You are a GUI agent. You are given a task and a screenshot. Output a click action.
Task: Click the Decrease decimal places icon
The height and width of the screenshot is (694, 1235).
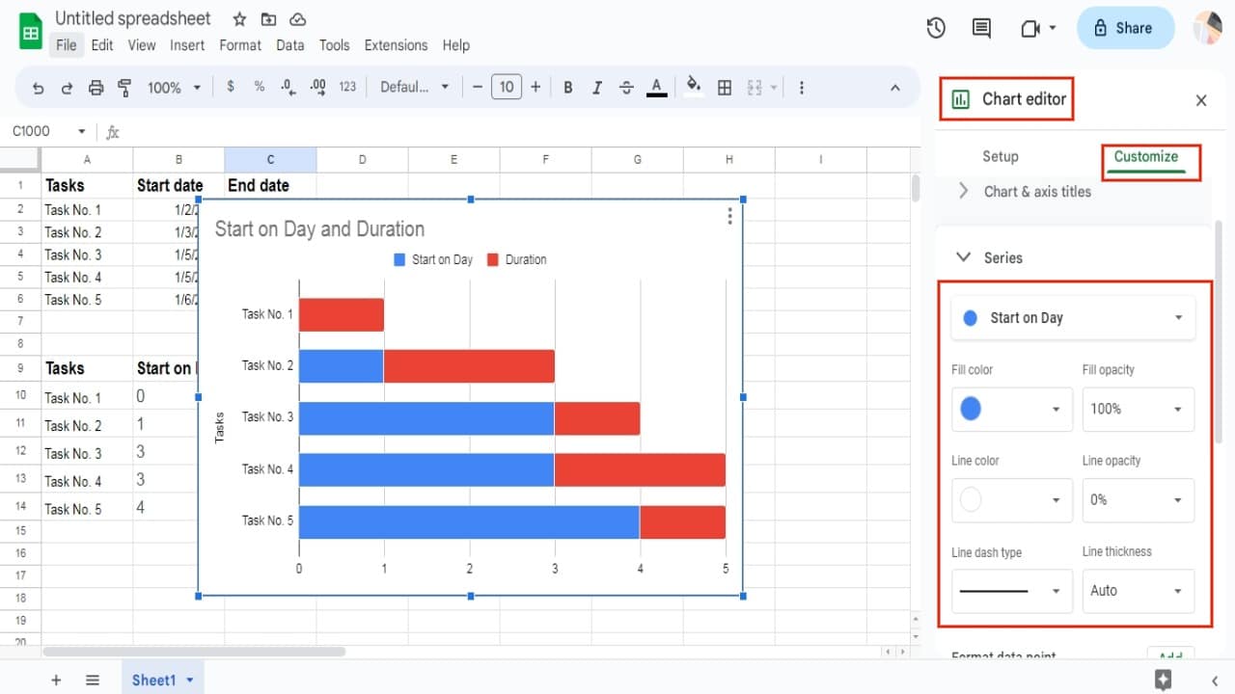288,87
